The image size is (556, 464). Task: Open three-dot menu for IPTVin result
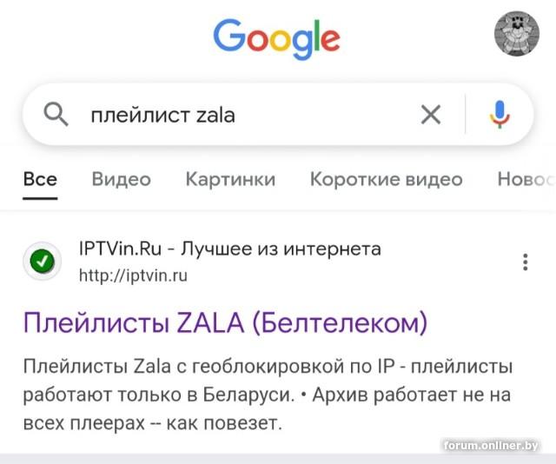526,262
